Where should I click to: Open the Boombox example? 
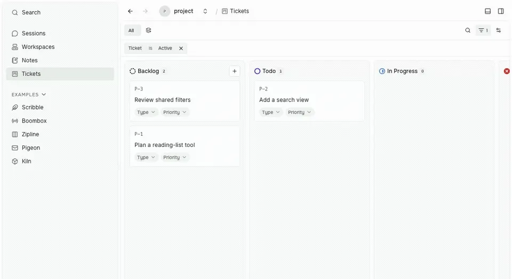(60, 121)
